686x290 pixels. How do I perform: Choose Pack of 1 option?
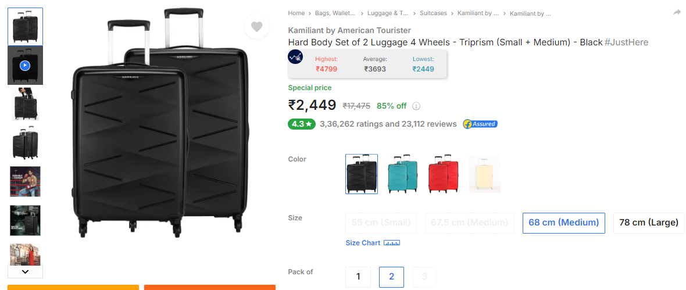coord(358,277)
